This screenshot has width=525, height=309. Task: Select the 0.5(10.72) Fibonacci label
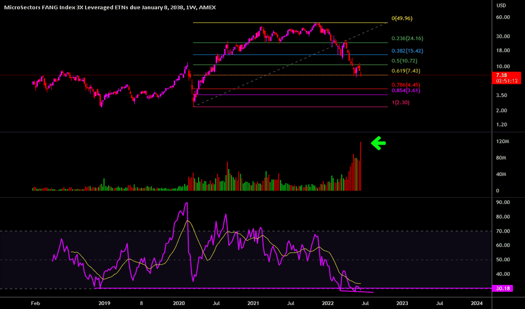click(x=404, y=61)
